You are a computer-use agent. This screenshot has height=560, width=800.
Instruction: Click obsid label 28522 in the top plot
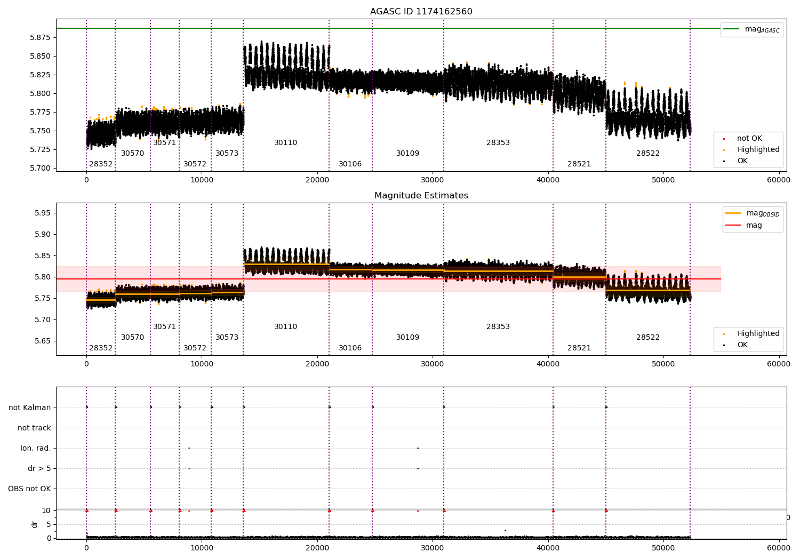pos(648,154)
